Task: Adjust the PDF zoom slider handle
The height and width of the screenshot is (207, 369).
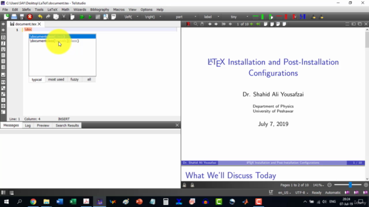Action: pos(350,185)
